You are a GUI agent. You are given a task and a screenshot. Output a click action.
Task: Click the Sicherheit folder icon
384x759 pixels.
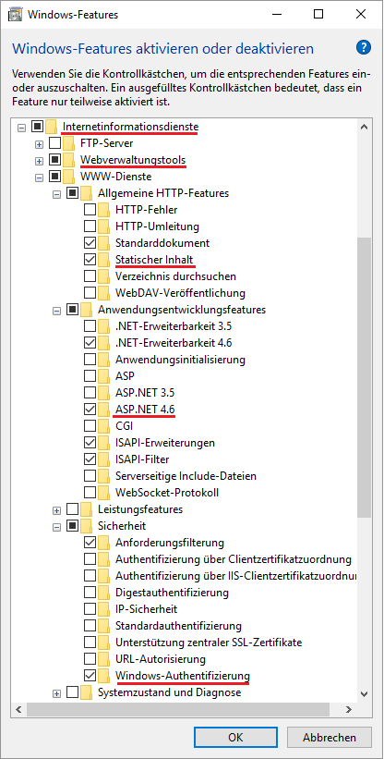tap(87, 526)
